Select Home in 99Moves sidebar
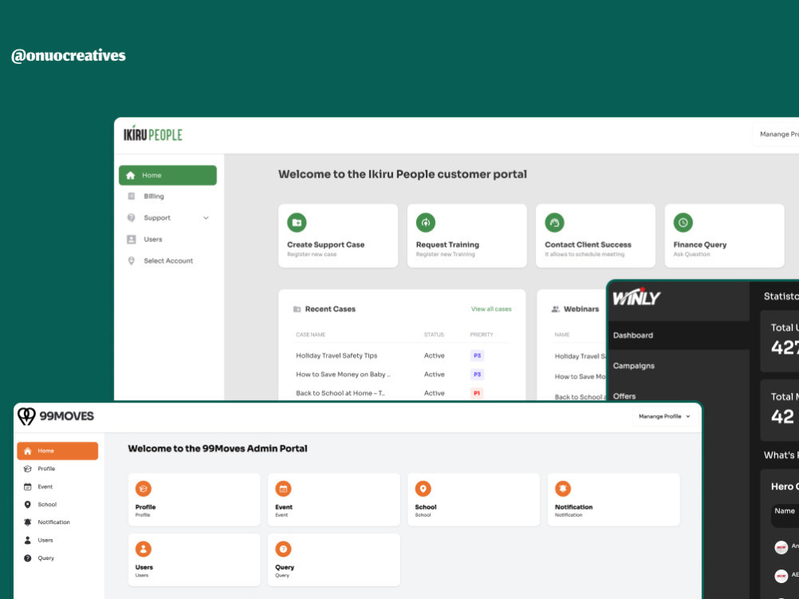This screenshot has height=599, width=799. 58,450
